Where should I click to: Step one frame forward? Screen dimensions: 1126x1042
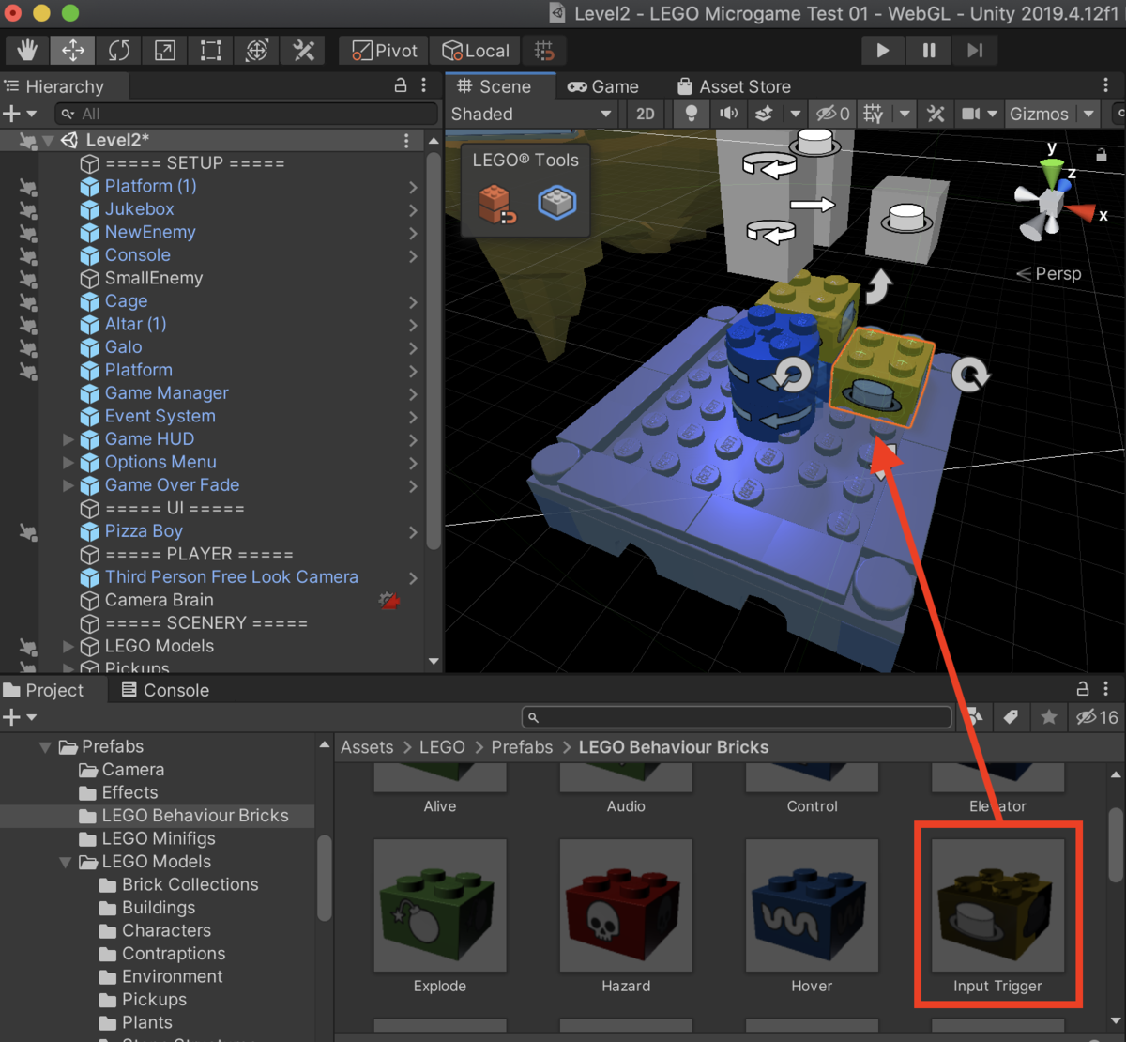(975, 51)
